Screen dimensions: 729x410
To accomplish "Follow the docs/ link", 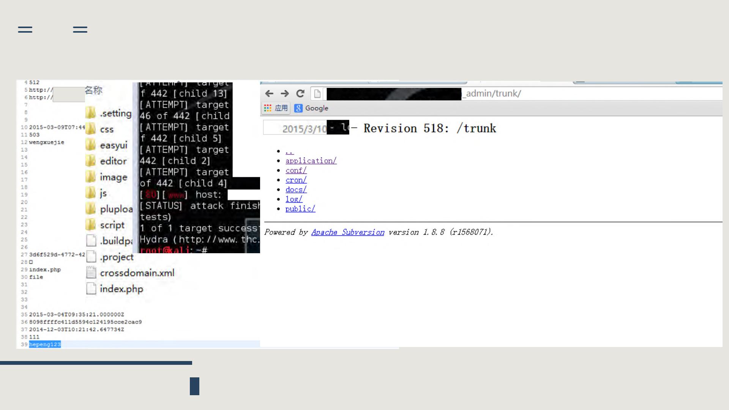I will (296, 189).
